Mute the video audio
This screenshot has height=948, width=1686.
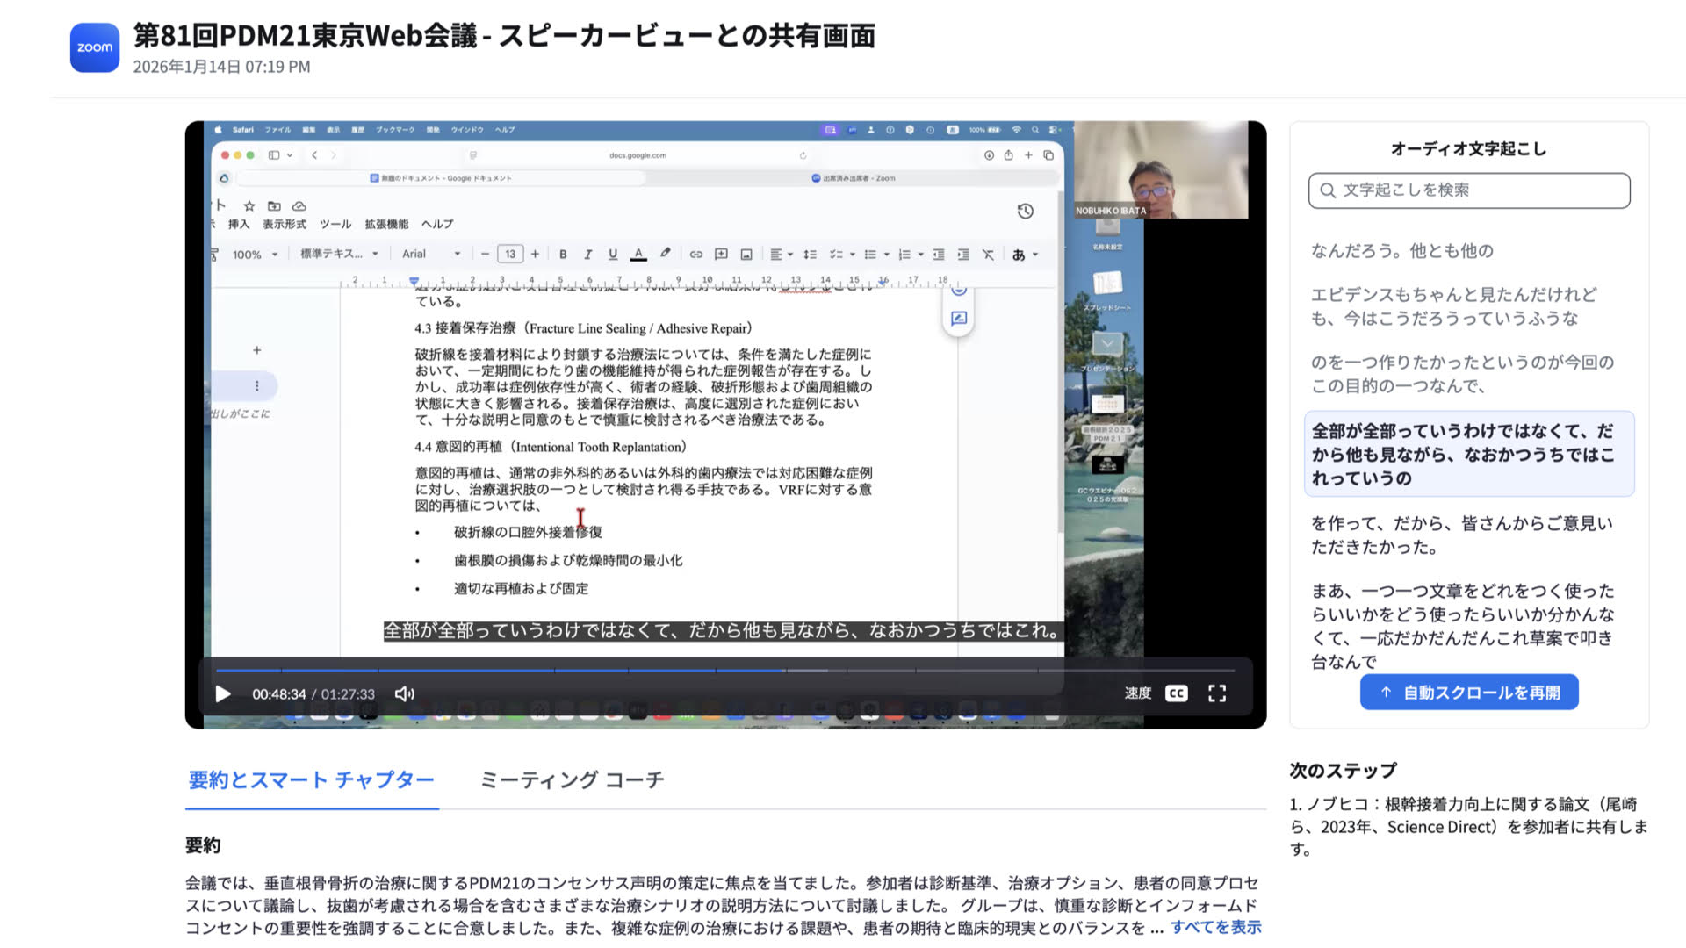pyautogui.click(x=403, y=693)
